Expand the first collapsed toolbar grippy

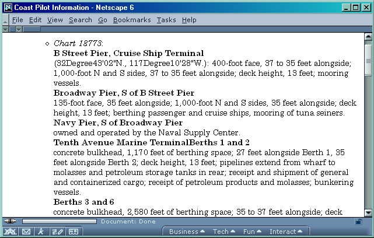(6, 29)
